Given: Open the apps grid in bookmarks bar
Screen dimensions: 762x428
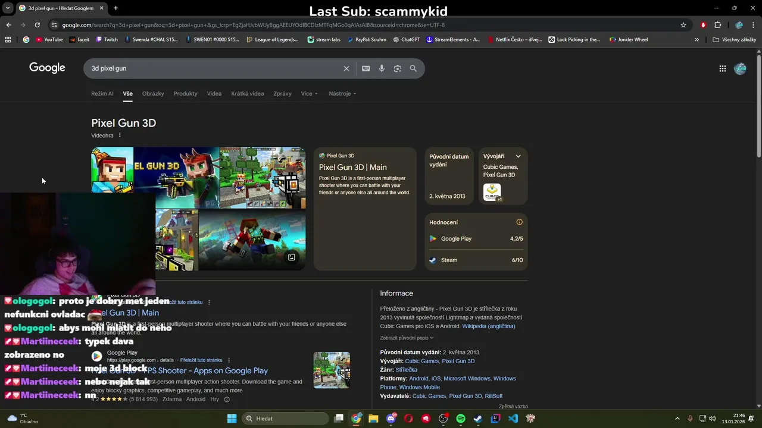Looking at the screenshot, I should point(8,40).
